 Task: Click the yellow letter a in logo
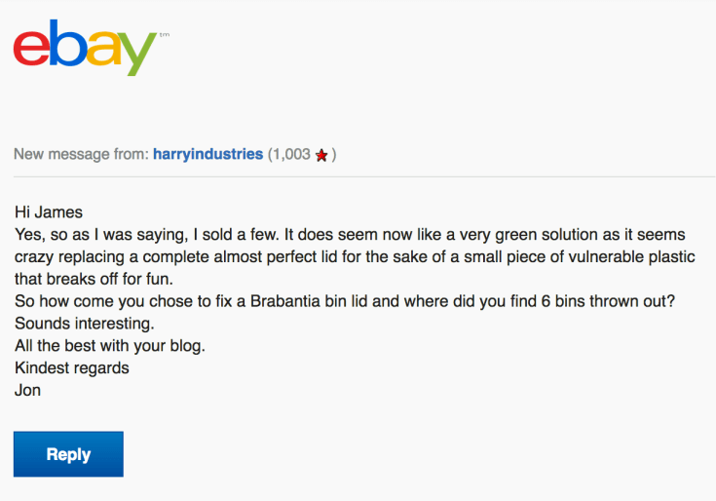pyautogui.click(x=101, y=50)
